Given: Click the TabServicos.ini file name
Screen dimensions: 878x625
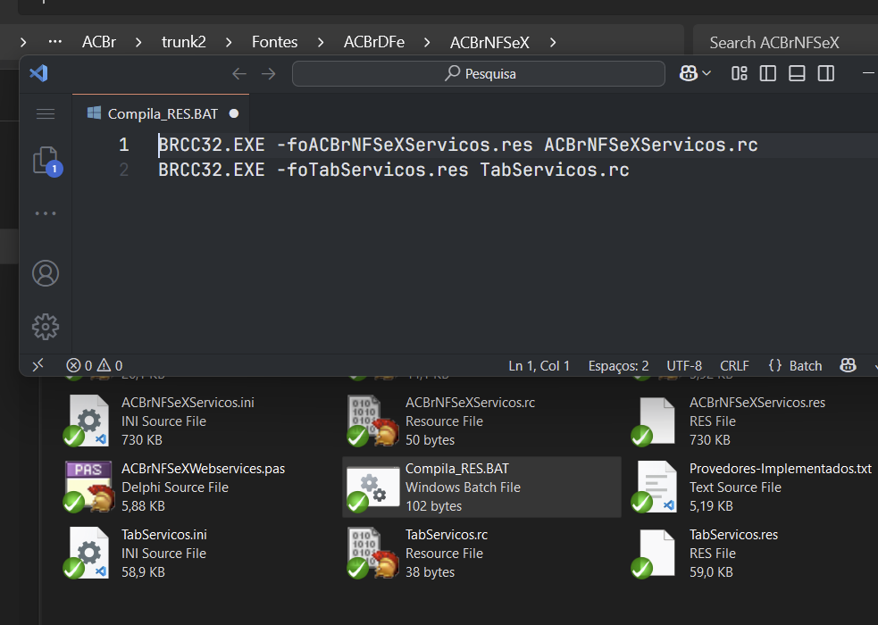Looking at the screenshot, I should [164, 534].
